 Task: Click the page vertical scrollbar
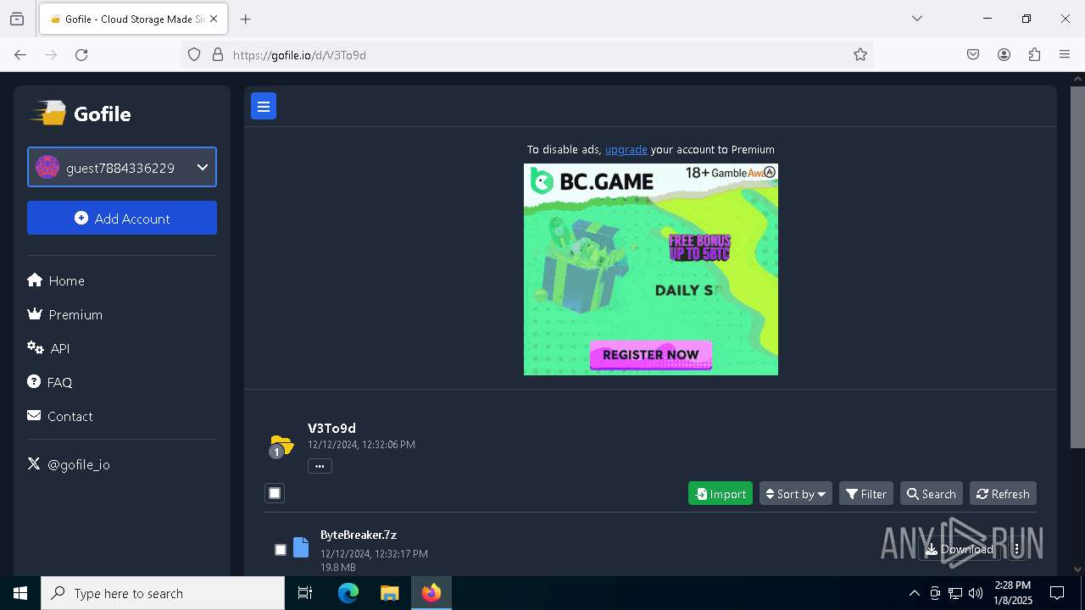click(1077, 267)
